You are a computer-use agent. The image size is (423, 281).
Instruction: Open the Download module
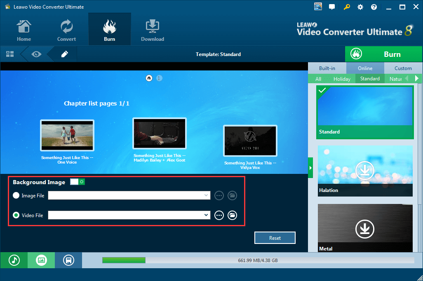153,30
